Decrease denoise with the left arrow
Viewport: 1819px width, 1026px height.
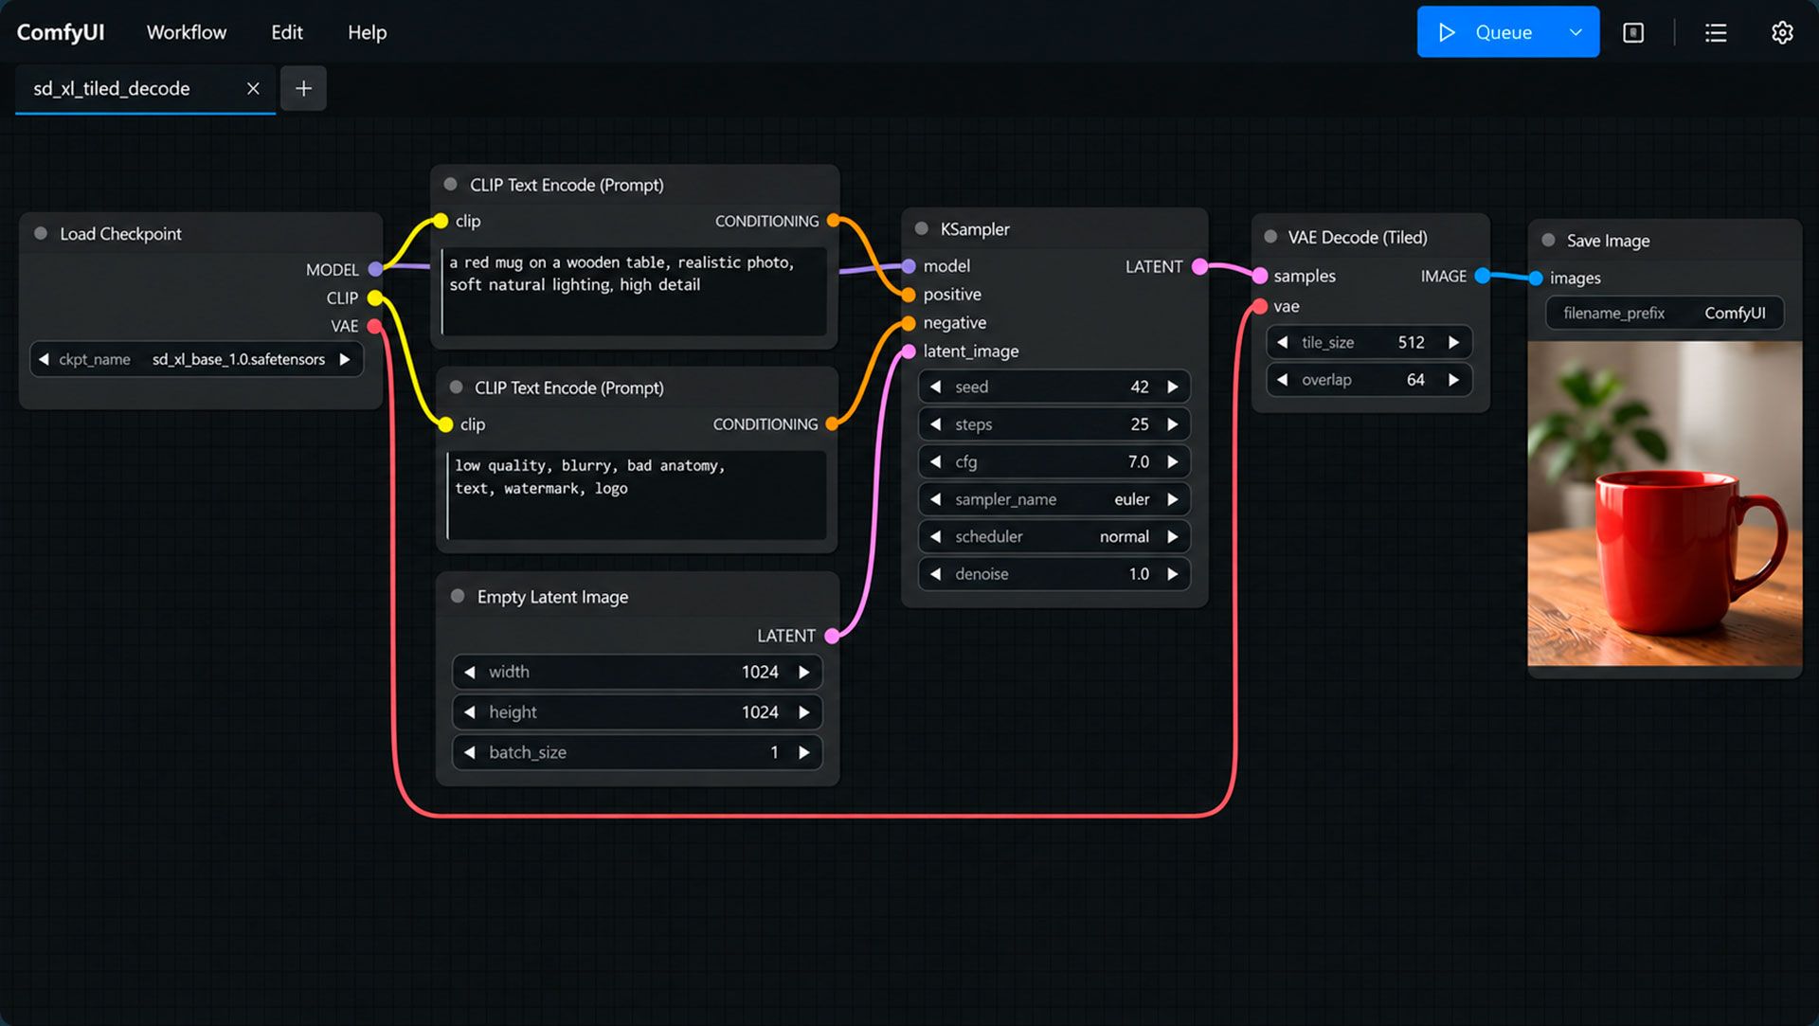[935, 574]
